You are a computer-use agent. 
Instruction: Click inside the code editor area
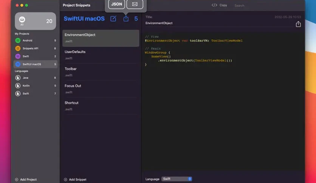tap(223, 101)
